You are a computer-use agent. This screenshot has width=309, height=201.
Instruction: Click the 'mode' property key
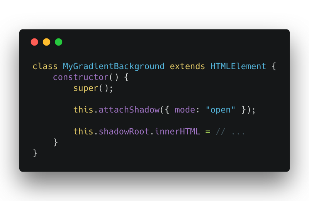[x=185, y=110]
